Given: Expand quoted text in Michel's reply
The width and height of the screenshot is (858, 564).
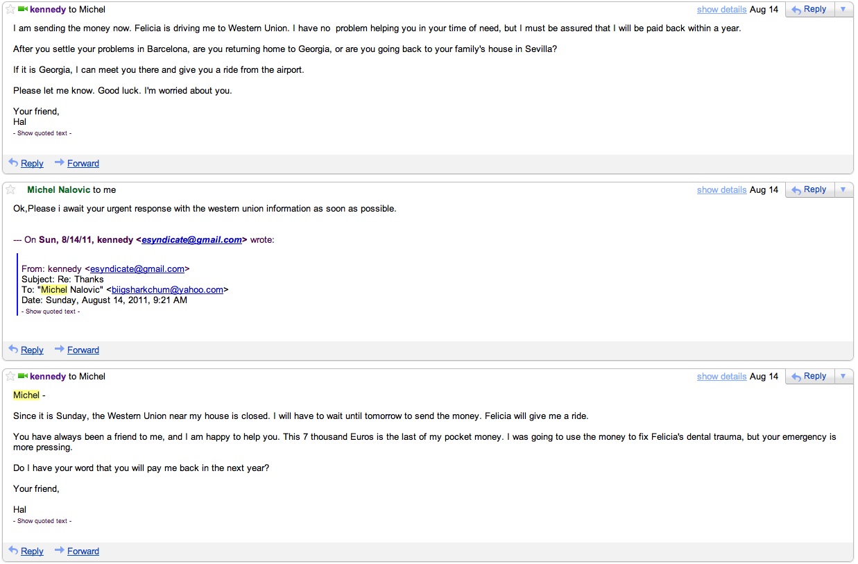Looking at the screenshot, I should (x=51, y=312).
